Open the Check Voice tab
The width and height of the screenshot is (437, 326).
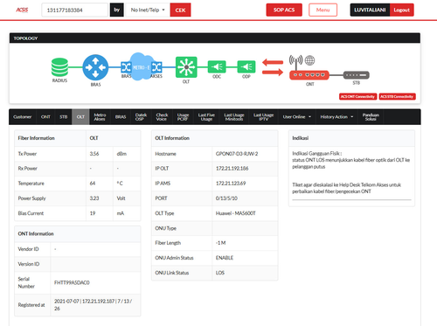(x=162, y=117)
